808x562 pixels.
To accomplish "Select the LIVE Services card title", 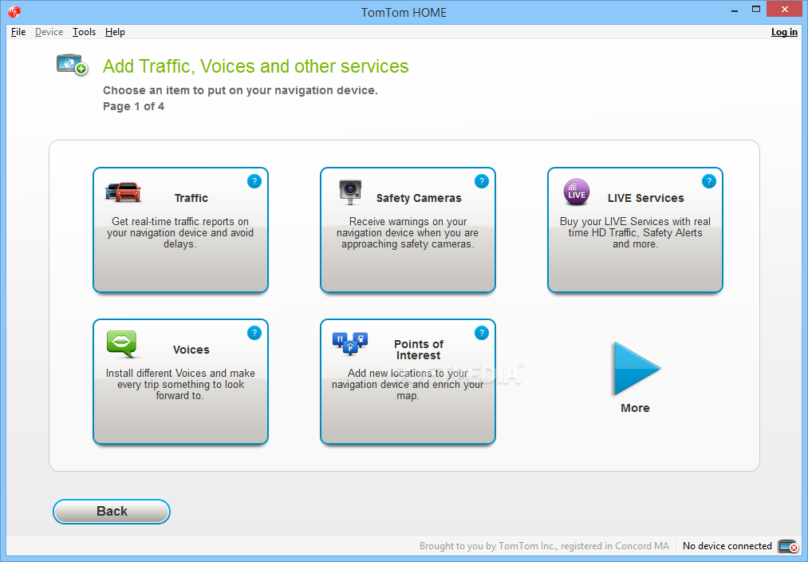I will coord(645,198).
